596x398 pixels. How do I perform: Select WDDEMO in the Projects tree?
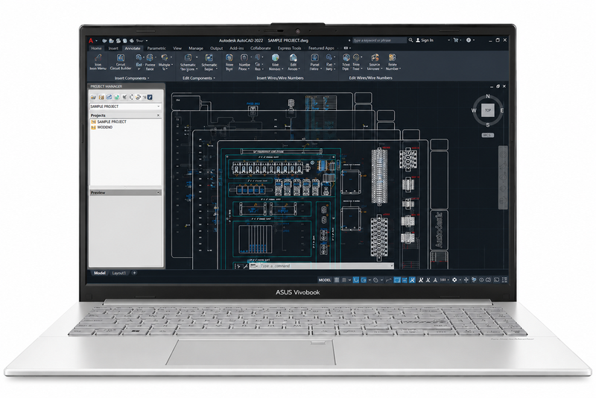pos(102,127)
